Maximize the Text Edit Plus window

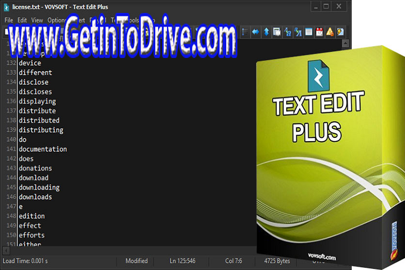click(x=326, y=6)
